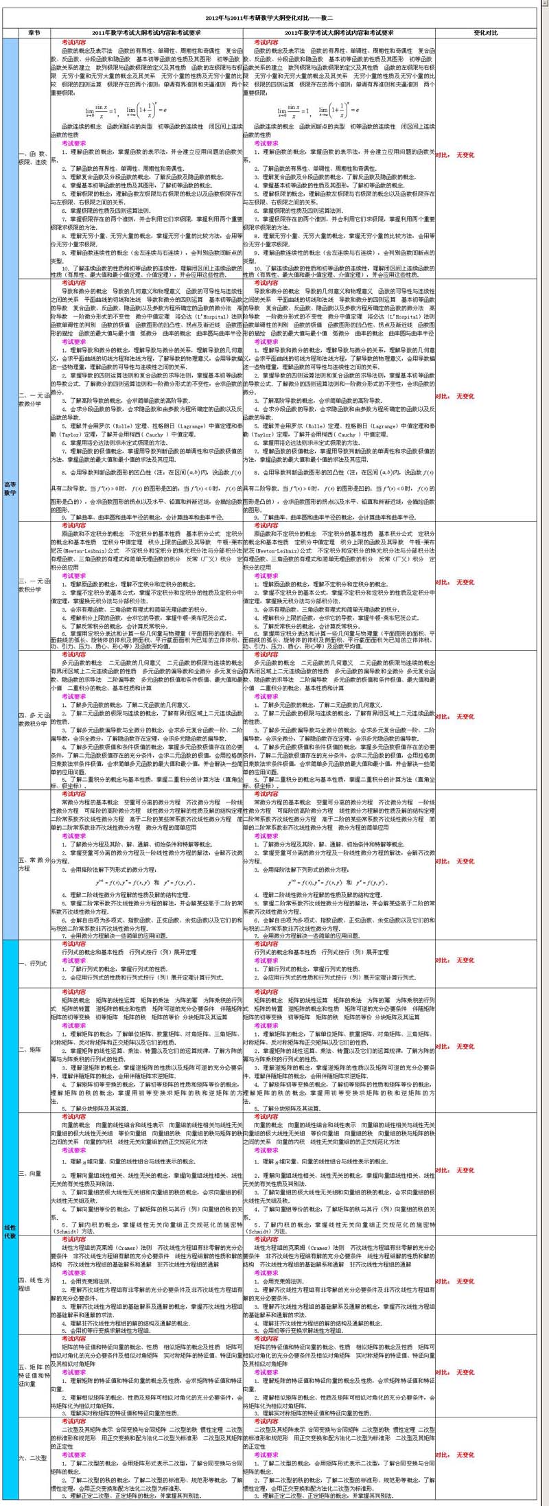This screenshot has width=549, height=1506.
Task: Click the title '2012年与2011年考研数学大纲变化对比'
Action: [274, 20]
